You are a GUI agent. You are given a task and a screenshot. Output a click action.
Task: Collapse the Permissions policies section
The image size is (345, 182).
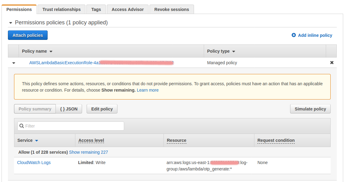pos(11,23)
